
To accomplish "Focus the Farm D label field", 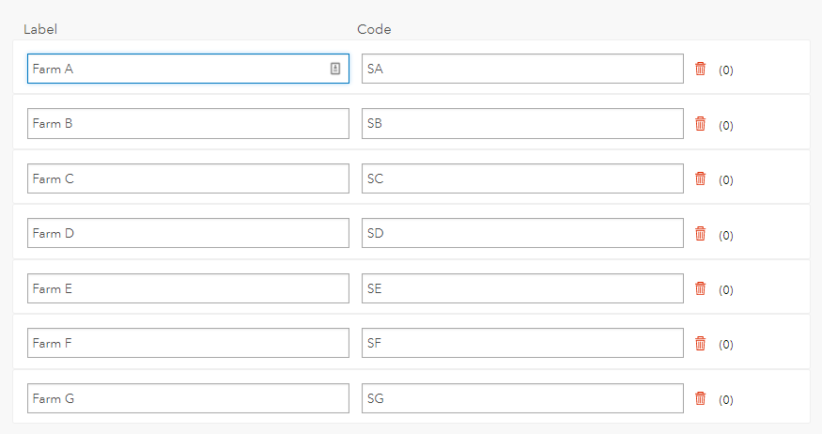I will pos(188,233).
